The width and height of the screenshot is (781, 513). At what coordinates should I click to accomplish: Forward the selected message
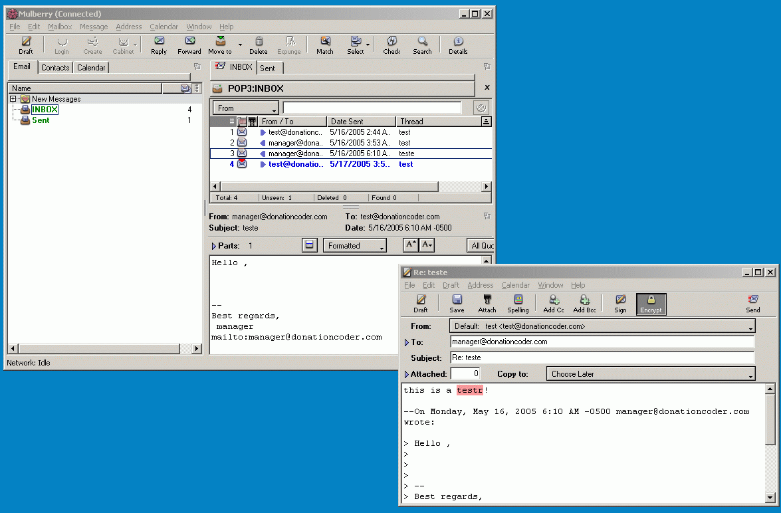coord(189,45)
